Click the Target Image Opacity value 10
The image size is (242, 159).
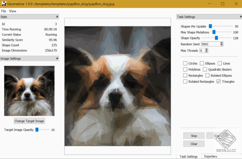[53, 130]
